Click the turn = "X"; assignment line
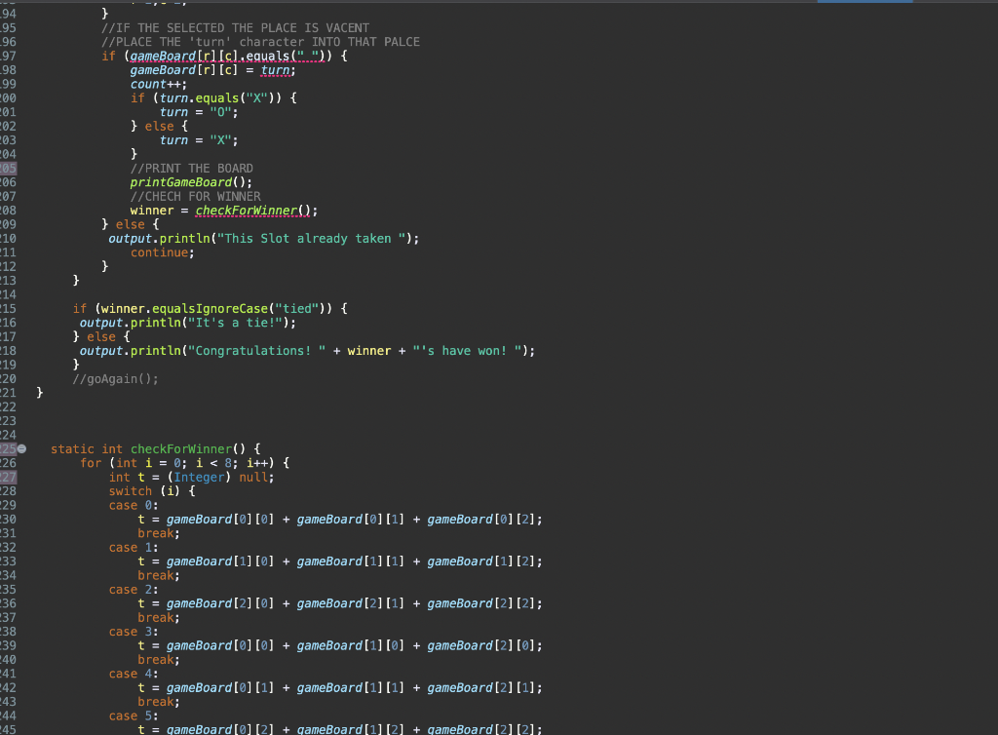Viewport: 998px width, 735px height. (x=199, y=140)
